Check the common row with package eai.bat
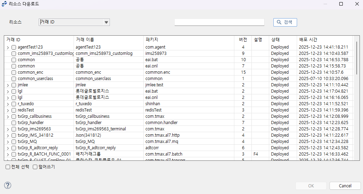Viewport: 363px width, 194px height. (14, 60)
